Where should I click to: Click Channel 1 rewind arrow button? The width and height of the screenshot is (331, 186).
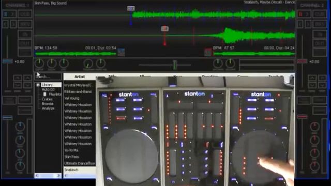click(x=5, y=24)
